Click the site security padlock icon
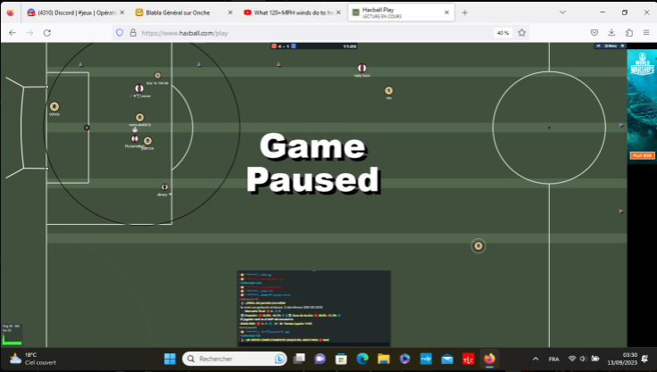This screenshot has height=372, width=657. pyautogui.click(x=133, y=33)
